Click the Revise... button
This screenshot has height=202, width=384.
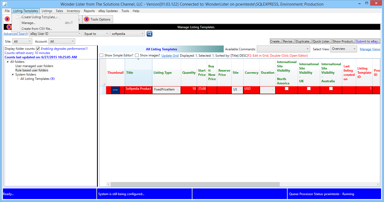click(x=289, y=41)
